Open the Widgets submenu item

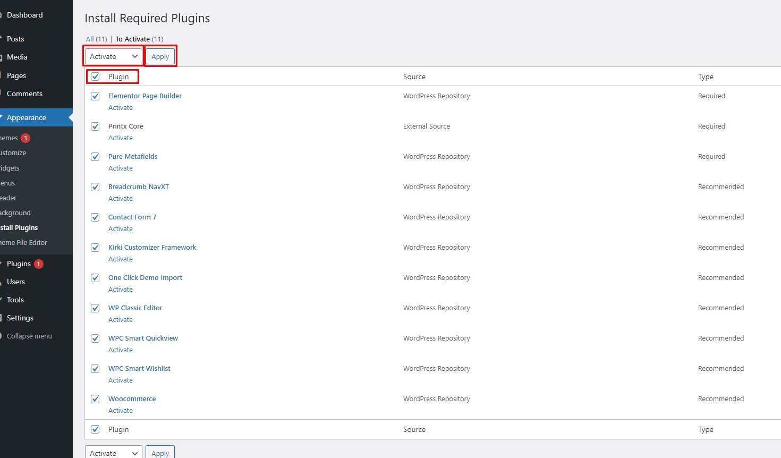click(10, 168)
